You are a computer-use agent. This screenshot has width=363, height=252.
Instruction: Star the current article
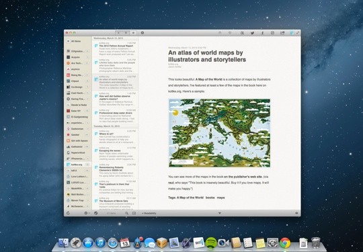click(230, 33)
